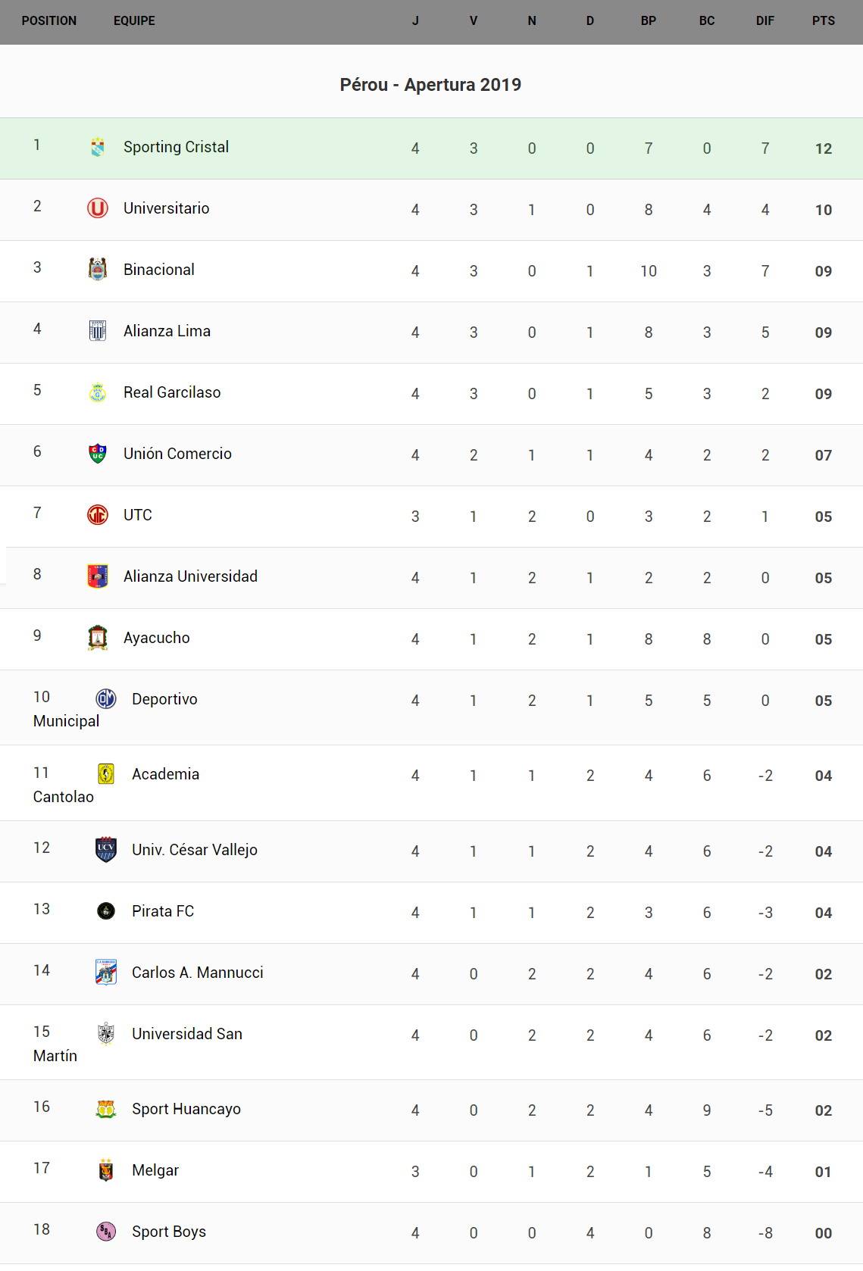Screen dimensions: 863x1271
Task: Click the Pérou - Apertura 2019 title
Action: [x=430, y=85]
